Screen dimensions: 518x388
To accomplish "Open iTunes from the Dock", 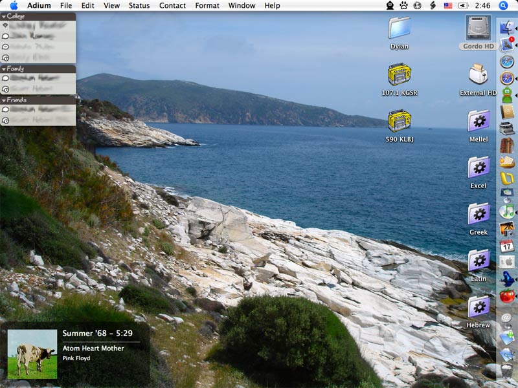I will [x=507, y=211].
